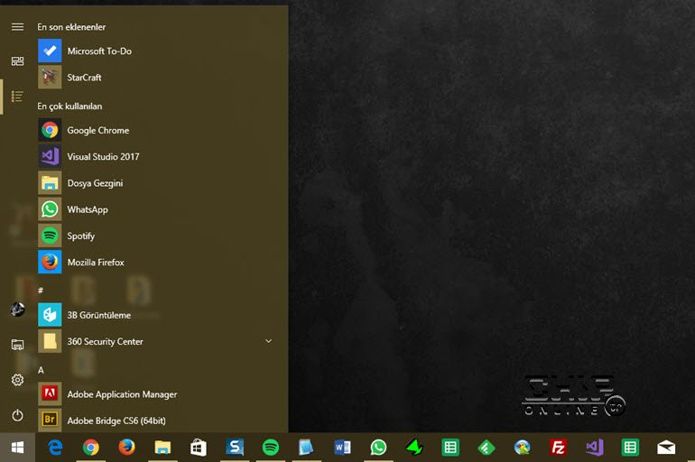The height and width of the screenshot is (462, 695).
Task: Open Visual Studio from the taskbar
Action: [x=595, y=448]
